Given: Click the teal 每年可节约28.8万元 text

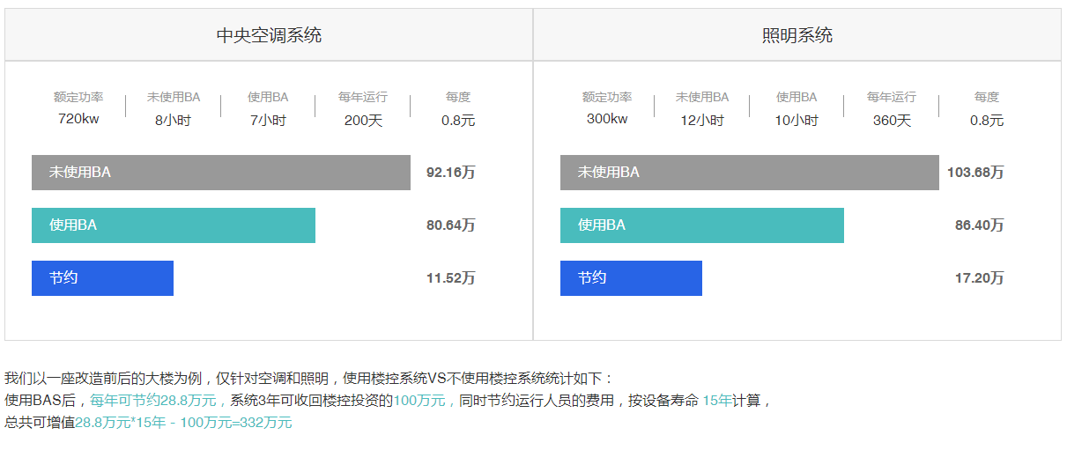Looking at the screenshot, I should tap(153, 400).
